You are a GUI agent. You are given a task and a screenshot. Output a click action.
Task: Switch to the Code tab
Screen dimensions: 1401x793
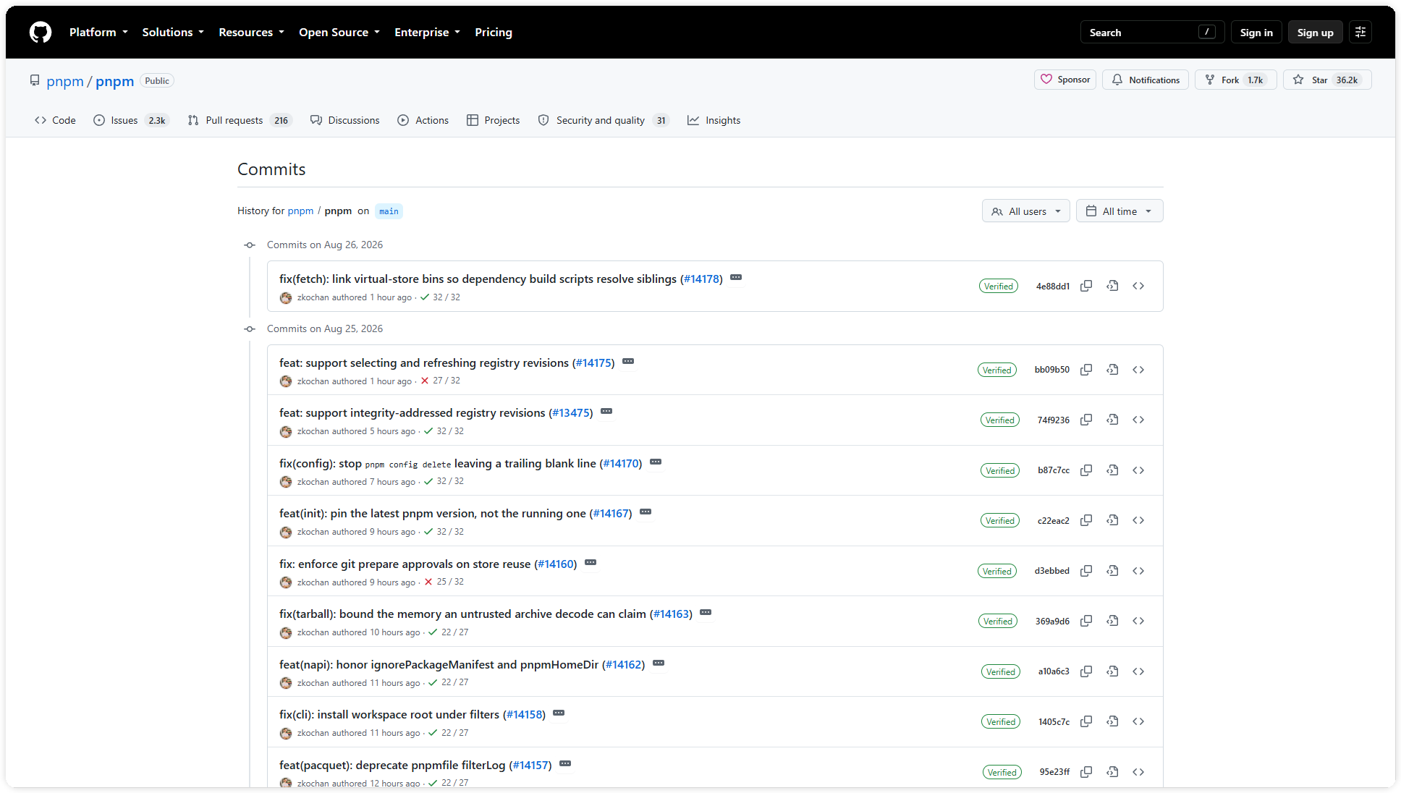tap(55, 120)
